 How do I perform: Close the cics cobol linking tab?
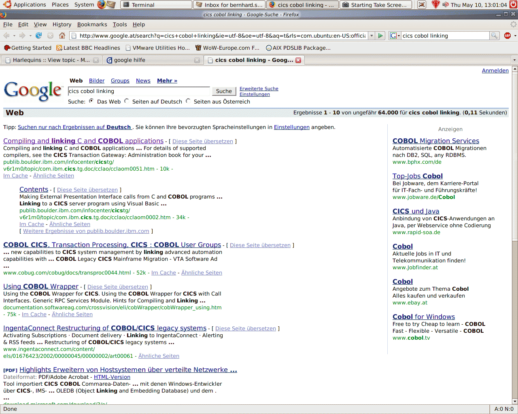[x=298, y=60]
